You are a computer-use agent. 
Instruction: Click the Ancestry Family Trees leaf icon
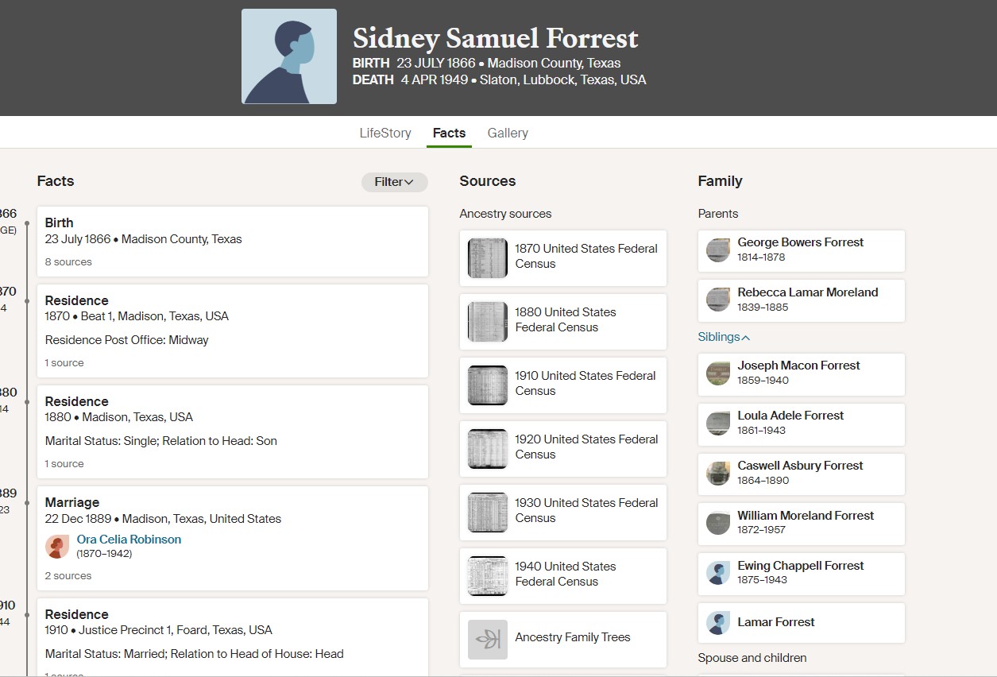[x=488, y=640]
